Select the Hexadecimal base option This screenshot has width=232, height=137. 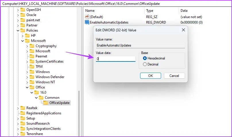pos(145,58)
